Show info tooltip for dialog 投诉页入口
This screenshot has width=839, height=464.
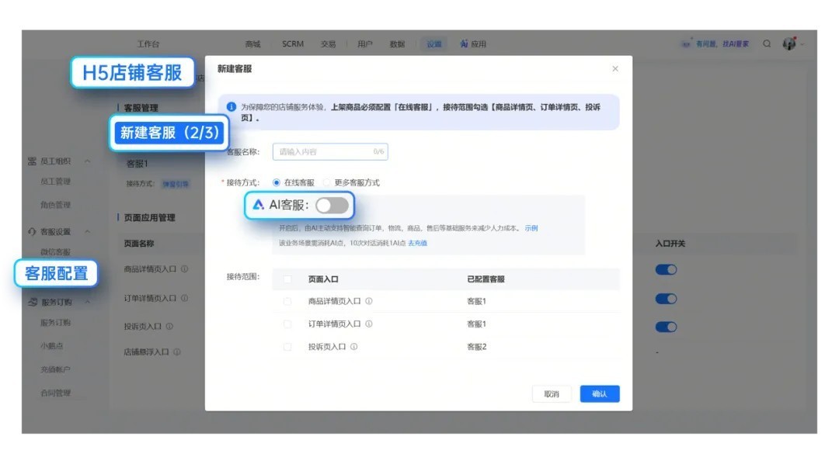[353, 347]
